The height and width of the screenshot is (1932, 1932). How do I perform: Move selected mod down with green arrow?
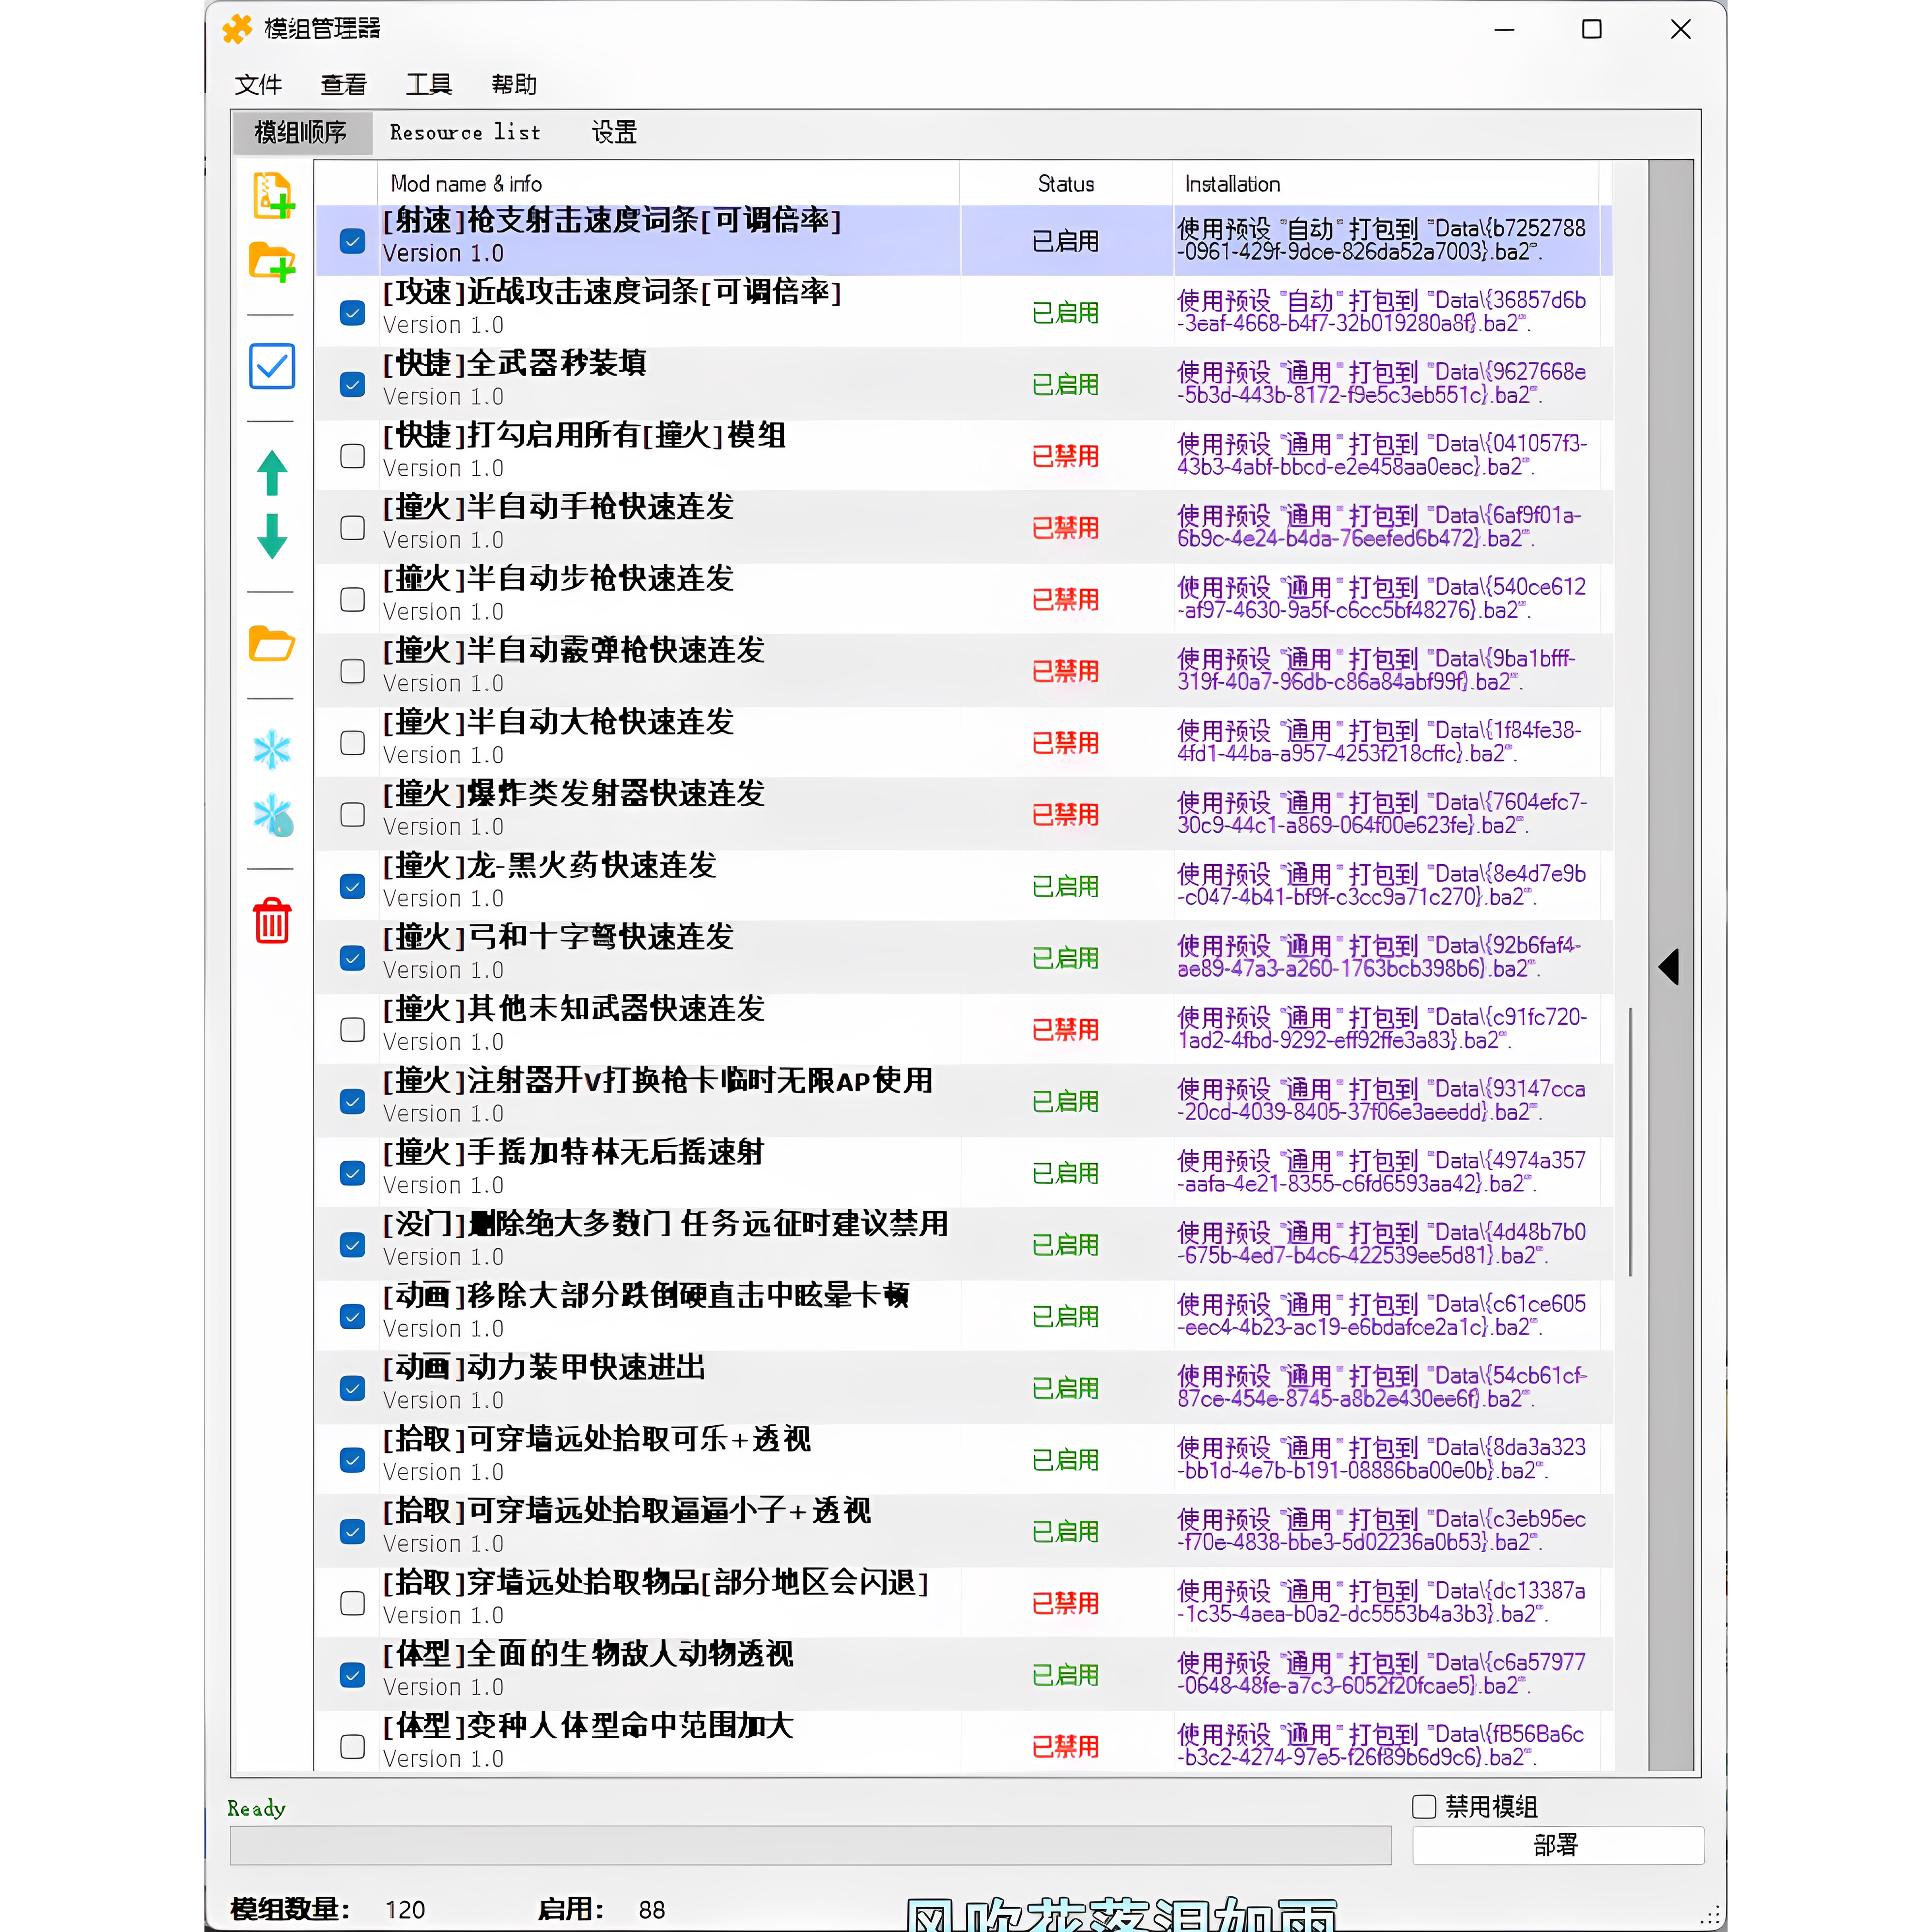pyautogui.click(x=272, y=536)
